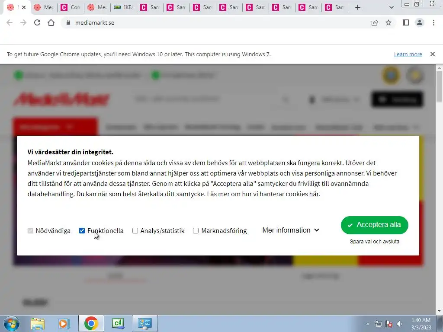Open the Chrome side panel

[x=406, y=22]
